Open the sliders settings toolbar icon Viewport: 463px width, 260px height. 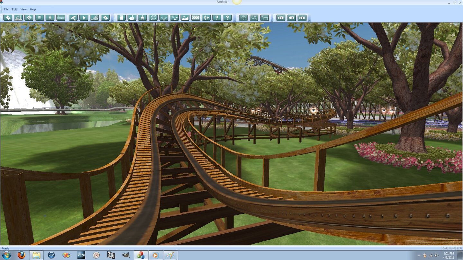coord(61,18)
